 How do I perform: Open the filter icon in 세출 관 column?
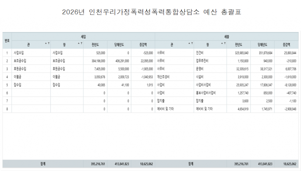click(x=191, y=43)
